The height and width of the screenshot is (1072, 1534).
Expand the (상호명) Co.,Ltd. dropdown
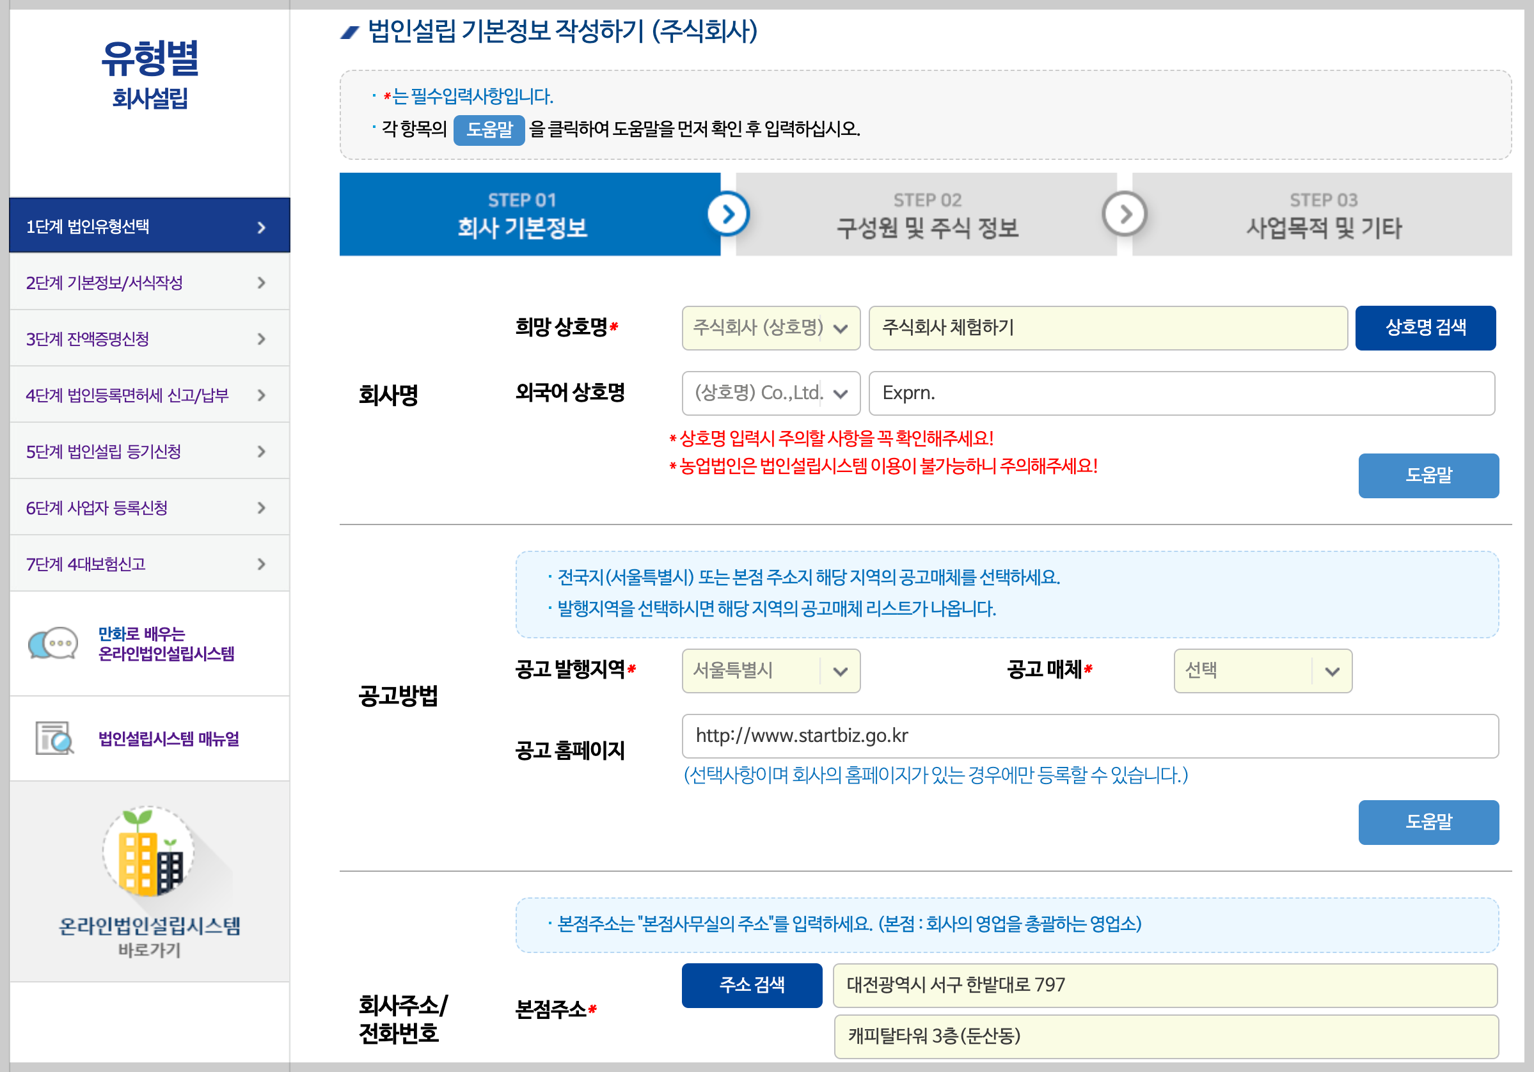click(x=770, y=393)
